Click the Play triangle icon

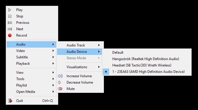click(10, 10)
